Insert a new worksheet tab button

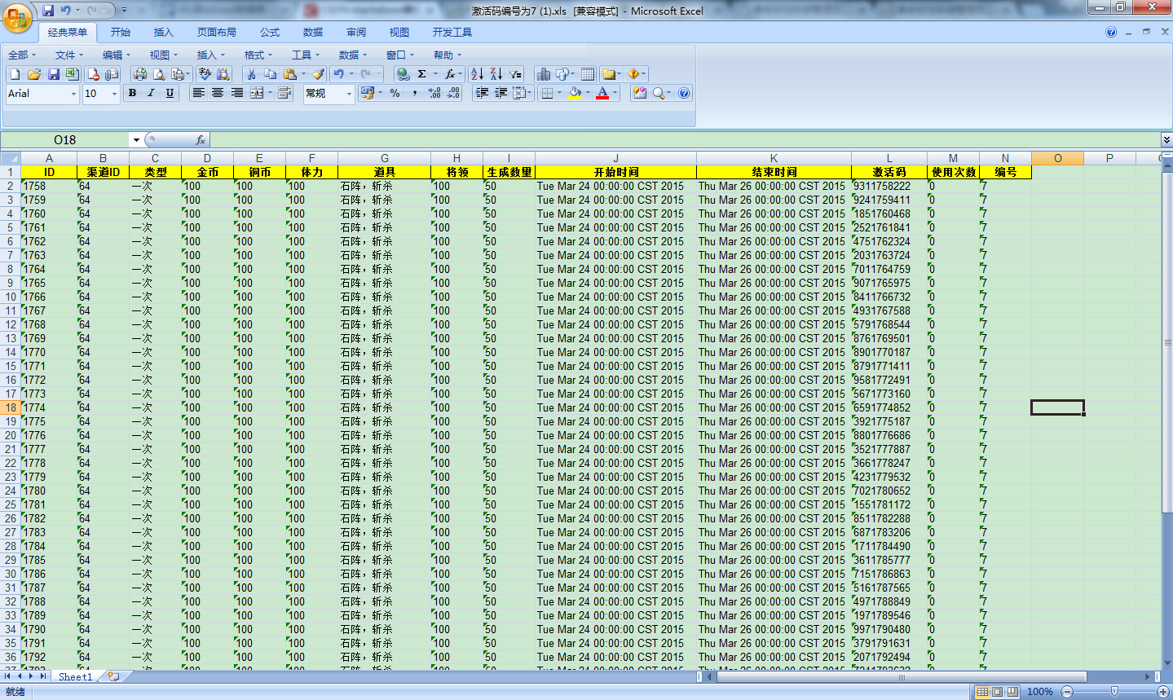click(x=114, y=676)
